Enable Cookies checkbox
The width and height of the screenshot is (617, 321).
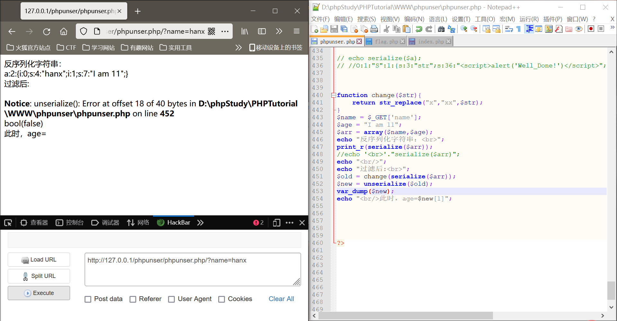tap(222, 299)
